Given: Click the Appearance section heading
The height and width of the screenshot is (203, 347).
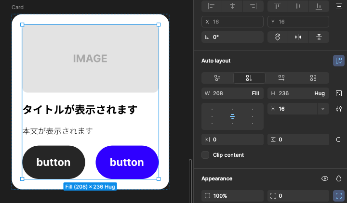Looking at the screenshot, I should [217, 178].
